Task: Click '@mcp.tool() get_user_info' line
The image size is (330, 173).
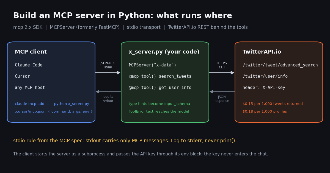Action: 160,88
